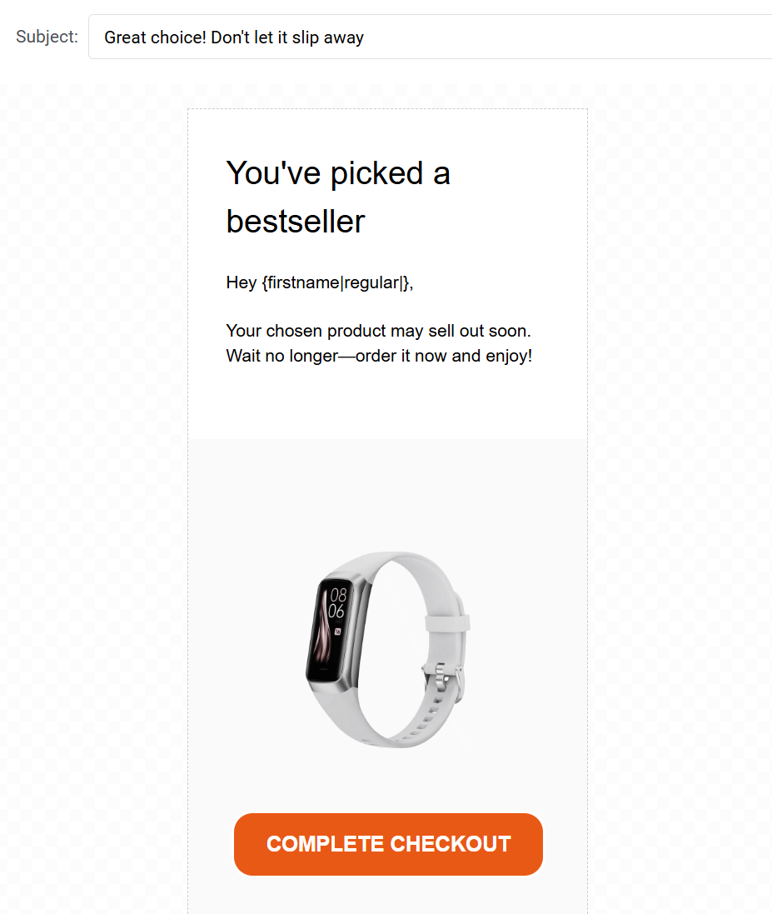Click the word "CHECKOUT" on the orange button
Screen dimensions: 772x914
click(x=450, y=844)
